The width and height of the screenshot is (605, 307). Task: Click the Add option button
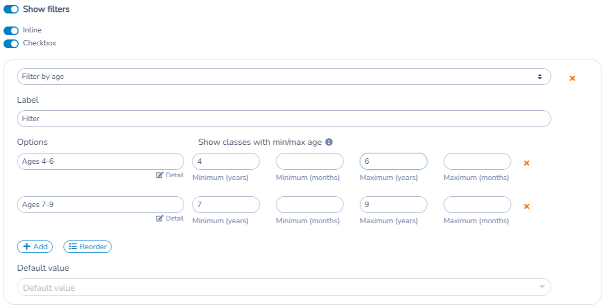pyautogui.click(x=35, y=247)
